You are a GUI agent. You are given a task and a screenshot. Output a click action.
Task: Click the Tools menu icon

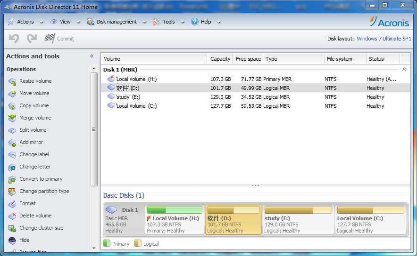coord(157,22)
